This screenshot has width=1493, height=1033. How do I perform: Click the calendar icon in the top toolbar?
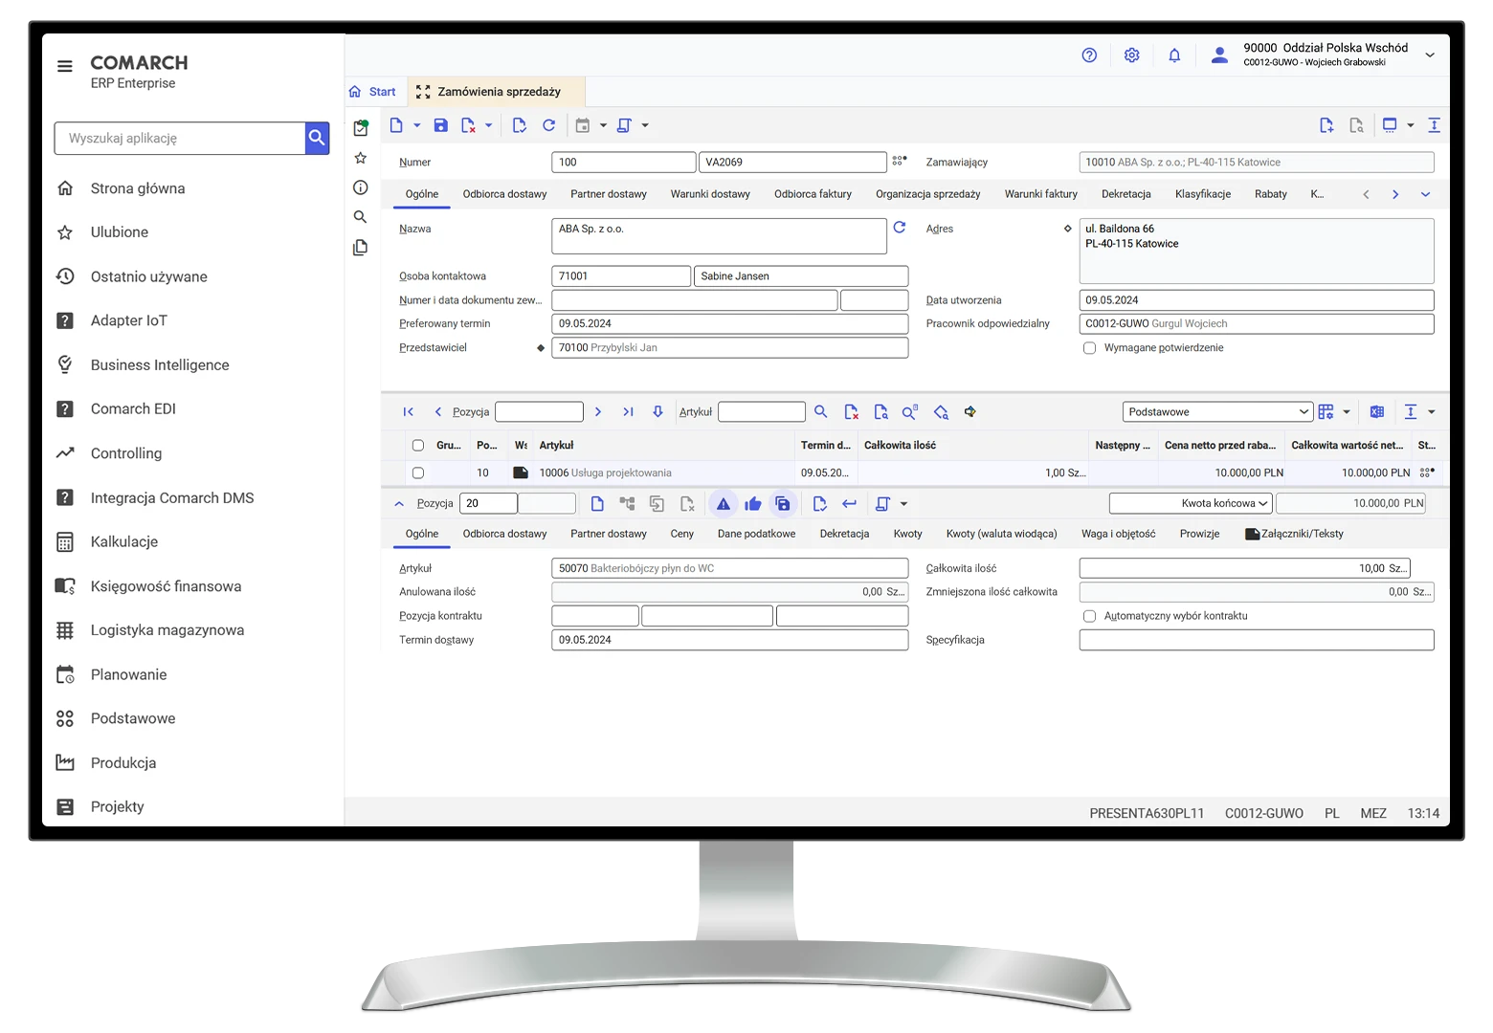[x=582, y=125]
